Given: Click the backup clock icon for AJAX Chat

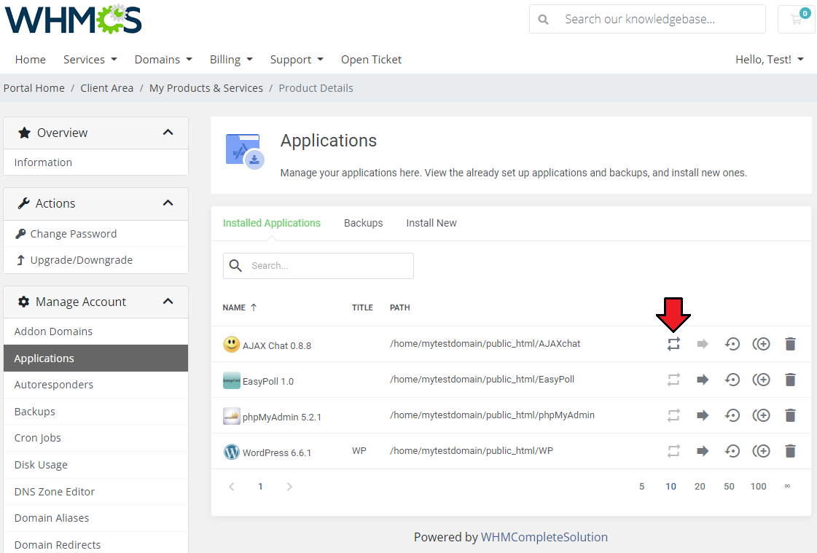Looking at the screenshot, I should pos(732,344).
